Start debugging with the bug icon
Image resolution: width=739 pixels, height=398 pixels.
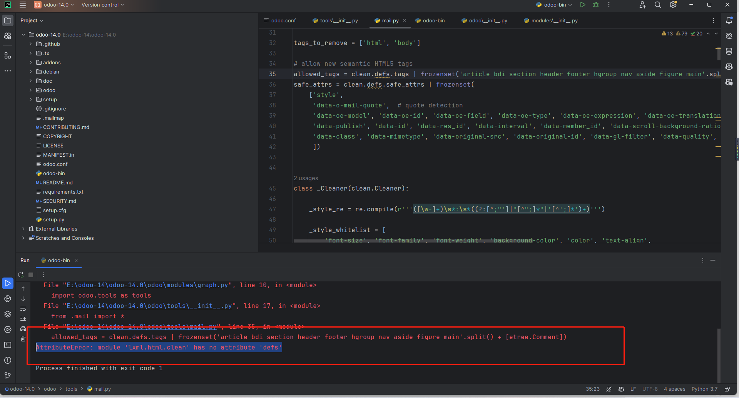coord(596,5)
